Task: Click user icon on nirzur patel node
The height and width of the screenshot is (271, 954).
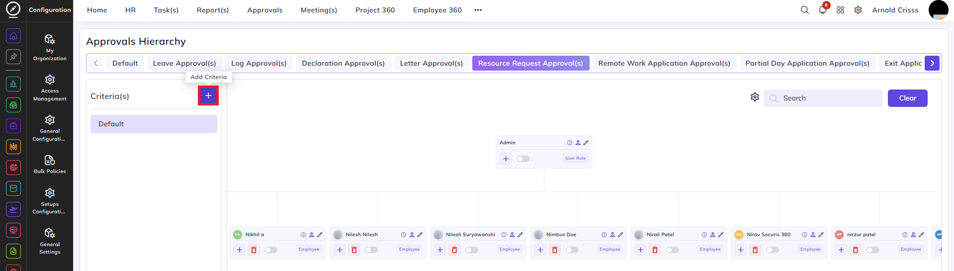Action: click(x=913, y=235)
